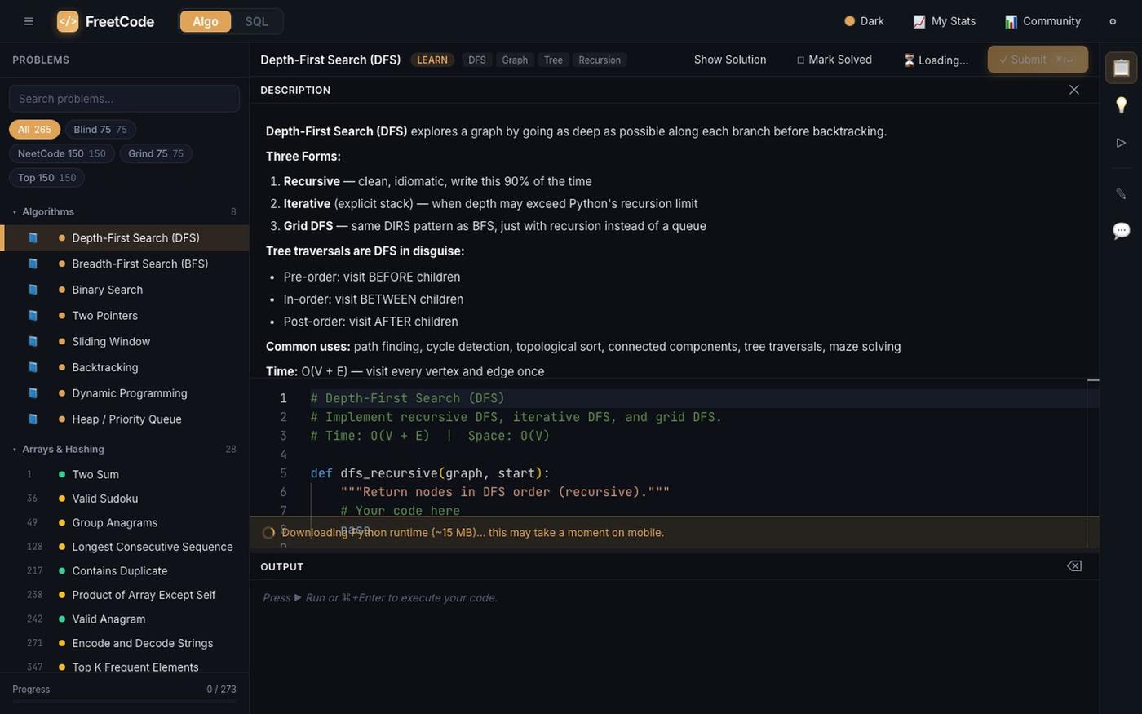Open the Two Pointers lesson

tap(124, 315)
